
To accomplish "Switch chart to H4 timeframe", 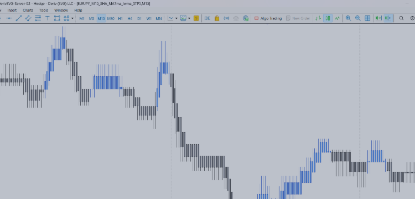I will click(129, 18).
